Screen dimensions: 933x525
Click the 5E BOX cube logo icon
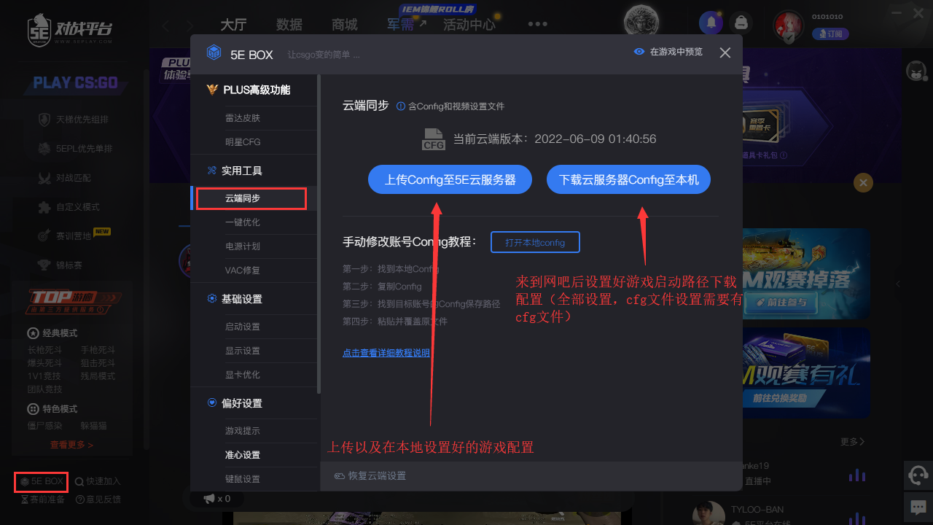(214, 52)
